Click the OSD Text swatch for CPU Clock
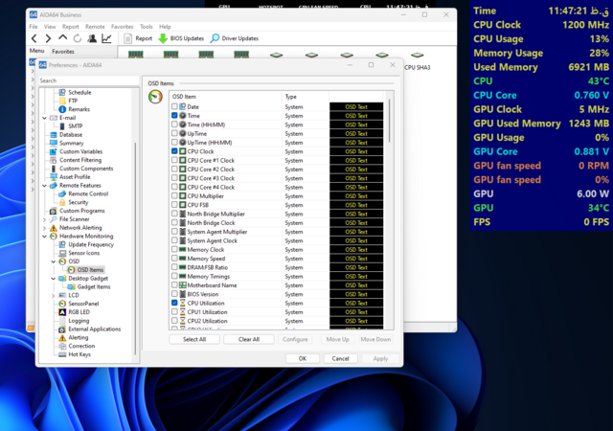Viewport: 613px width, 431px height. (356, 151)
